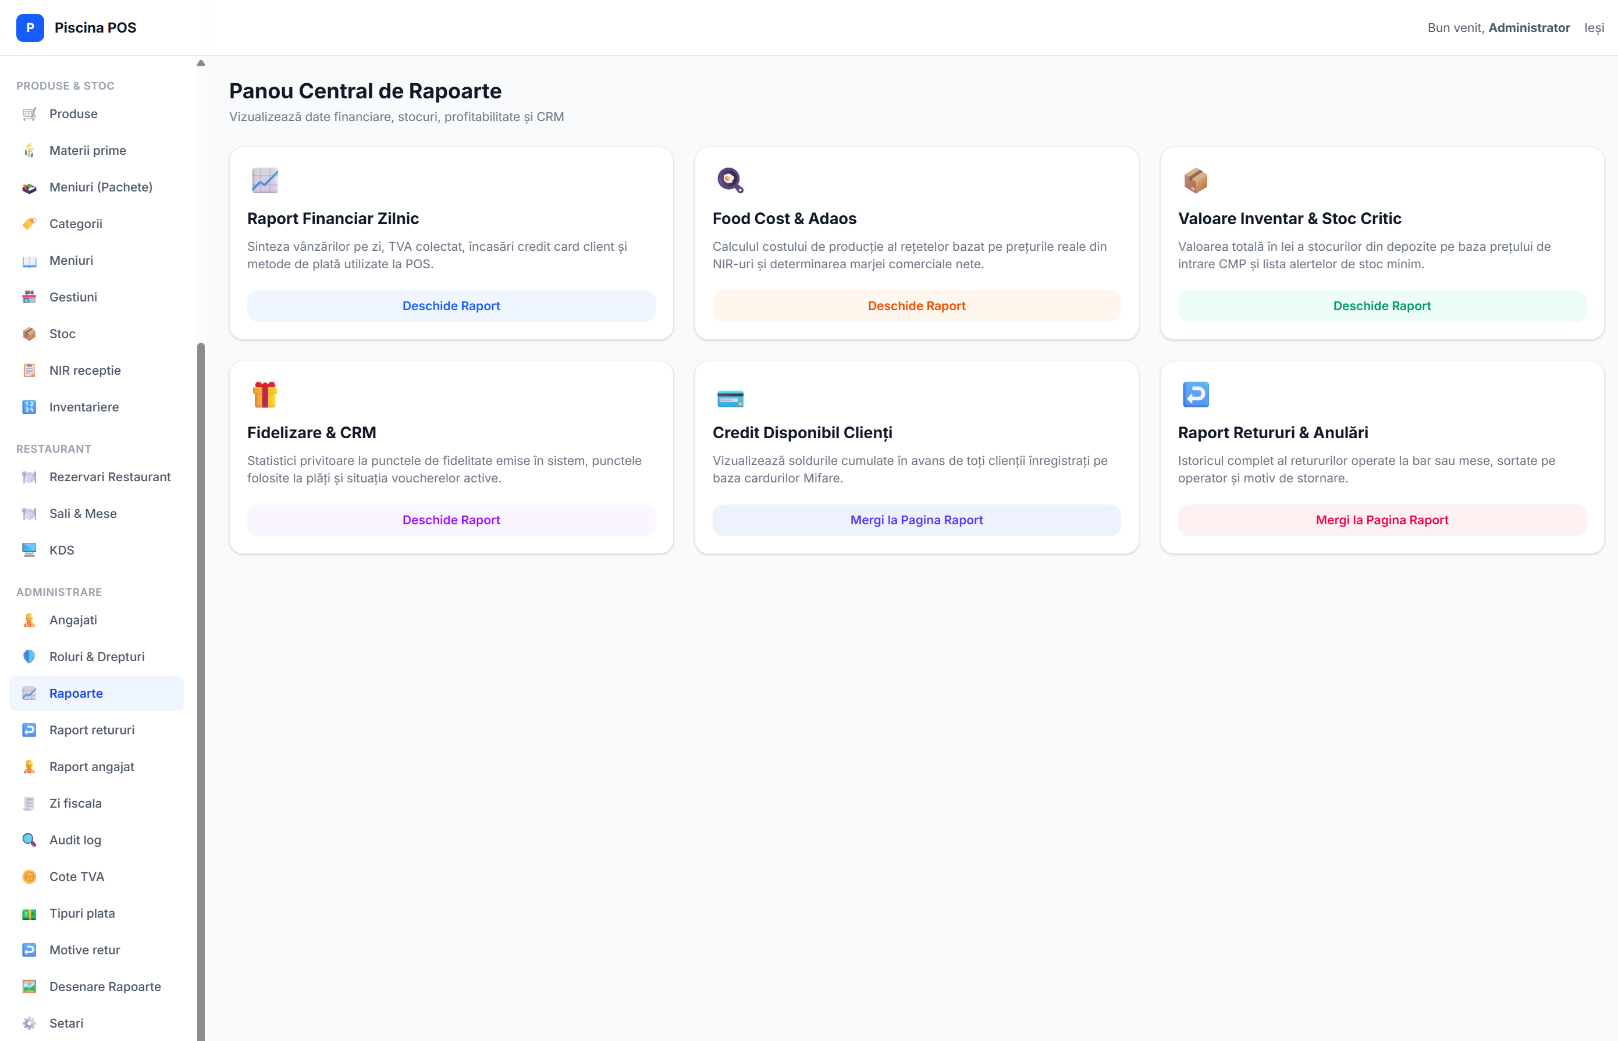Click the Rezervari Restaurant icon
This screenshot has height=1041, width=1618.
tap(29, 477)
